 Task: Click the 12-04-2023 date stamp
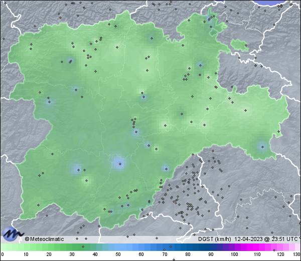[249, 239]
